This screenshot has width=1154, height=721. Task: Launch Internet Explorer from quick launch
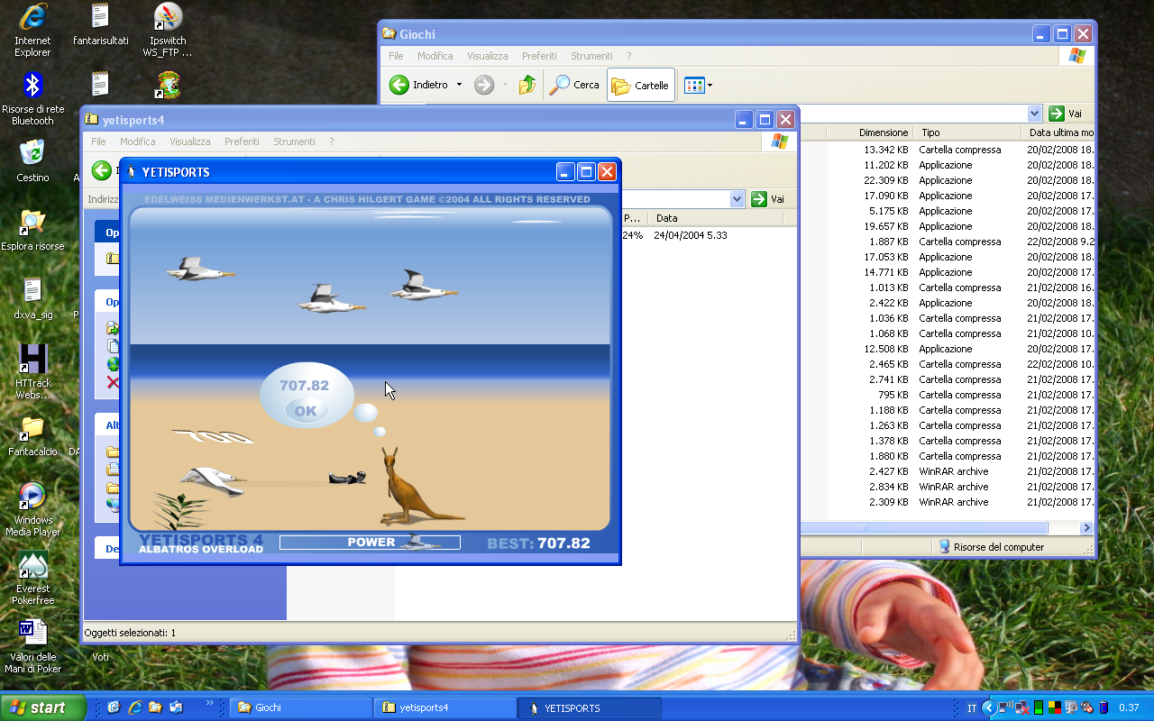tap(135, 707)
